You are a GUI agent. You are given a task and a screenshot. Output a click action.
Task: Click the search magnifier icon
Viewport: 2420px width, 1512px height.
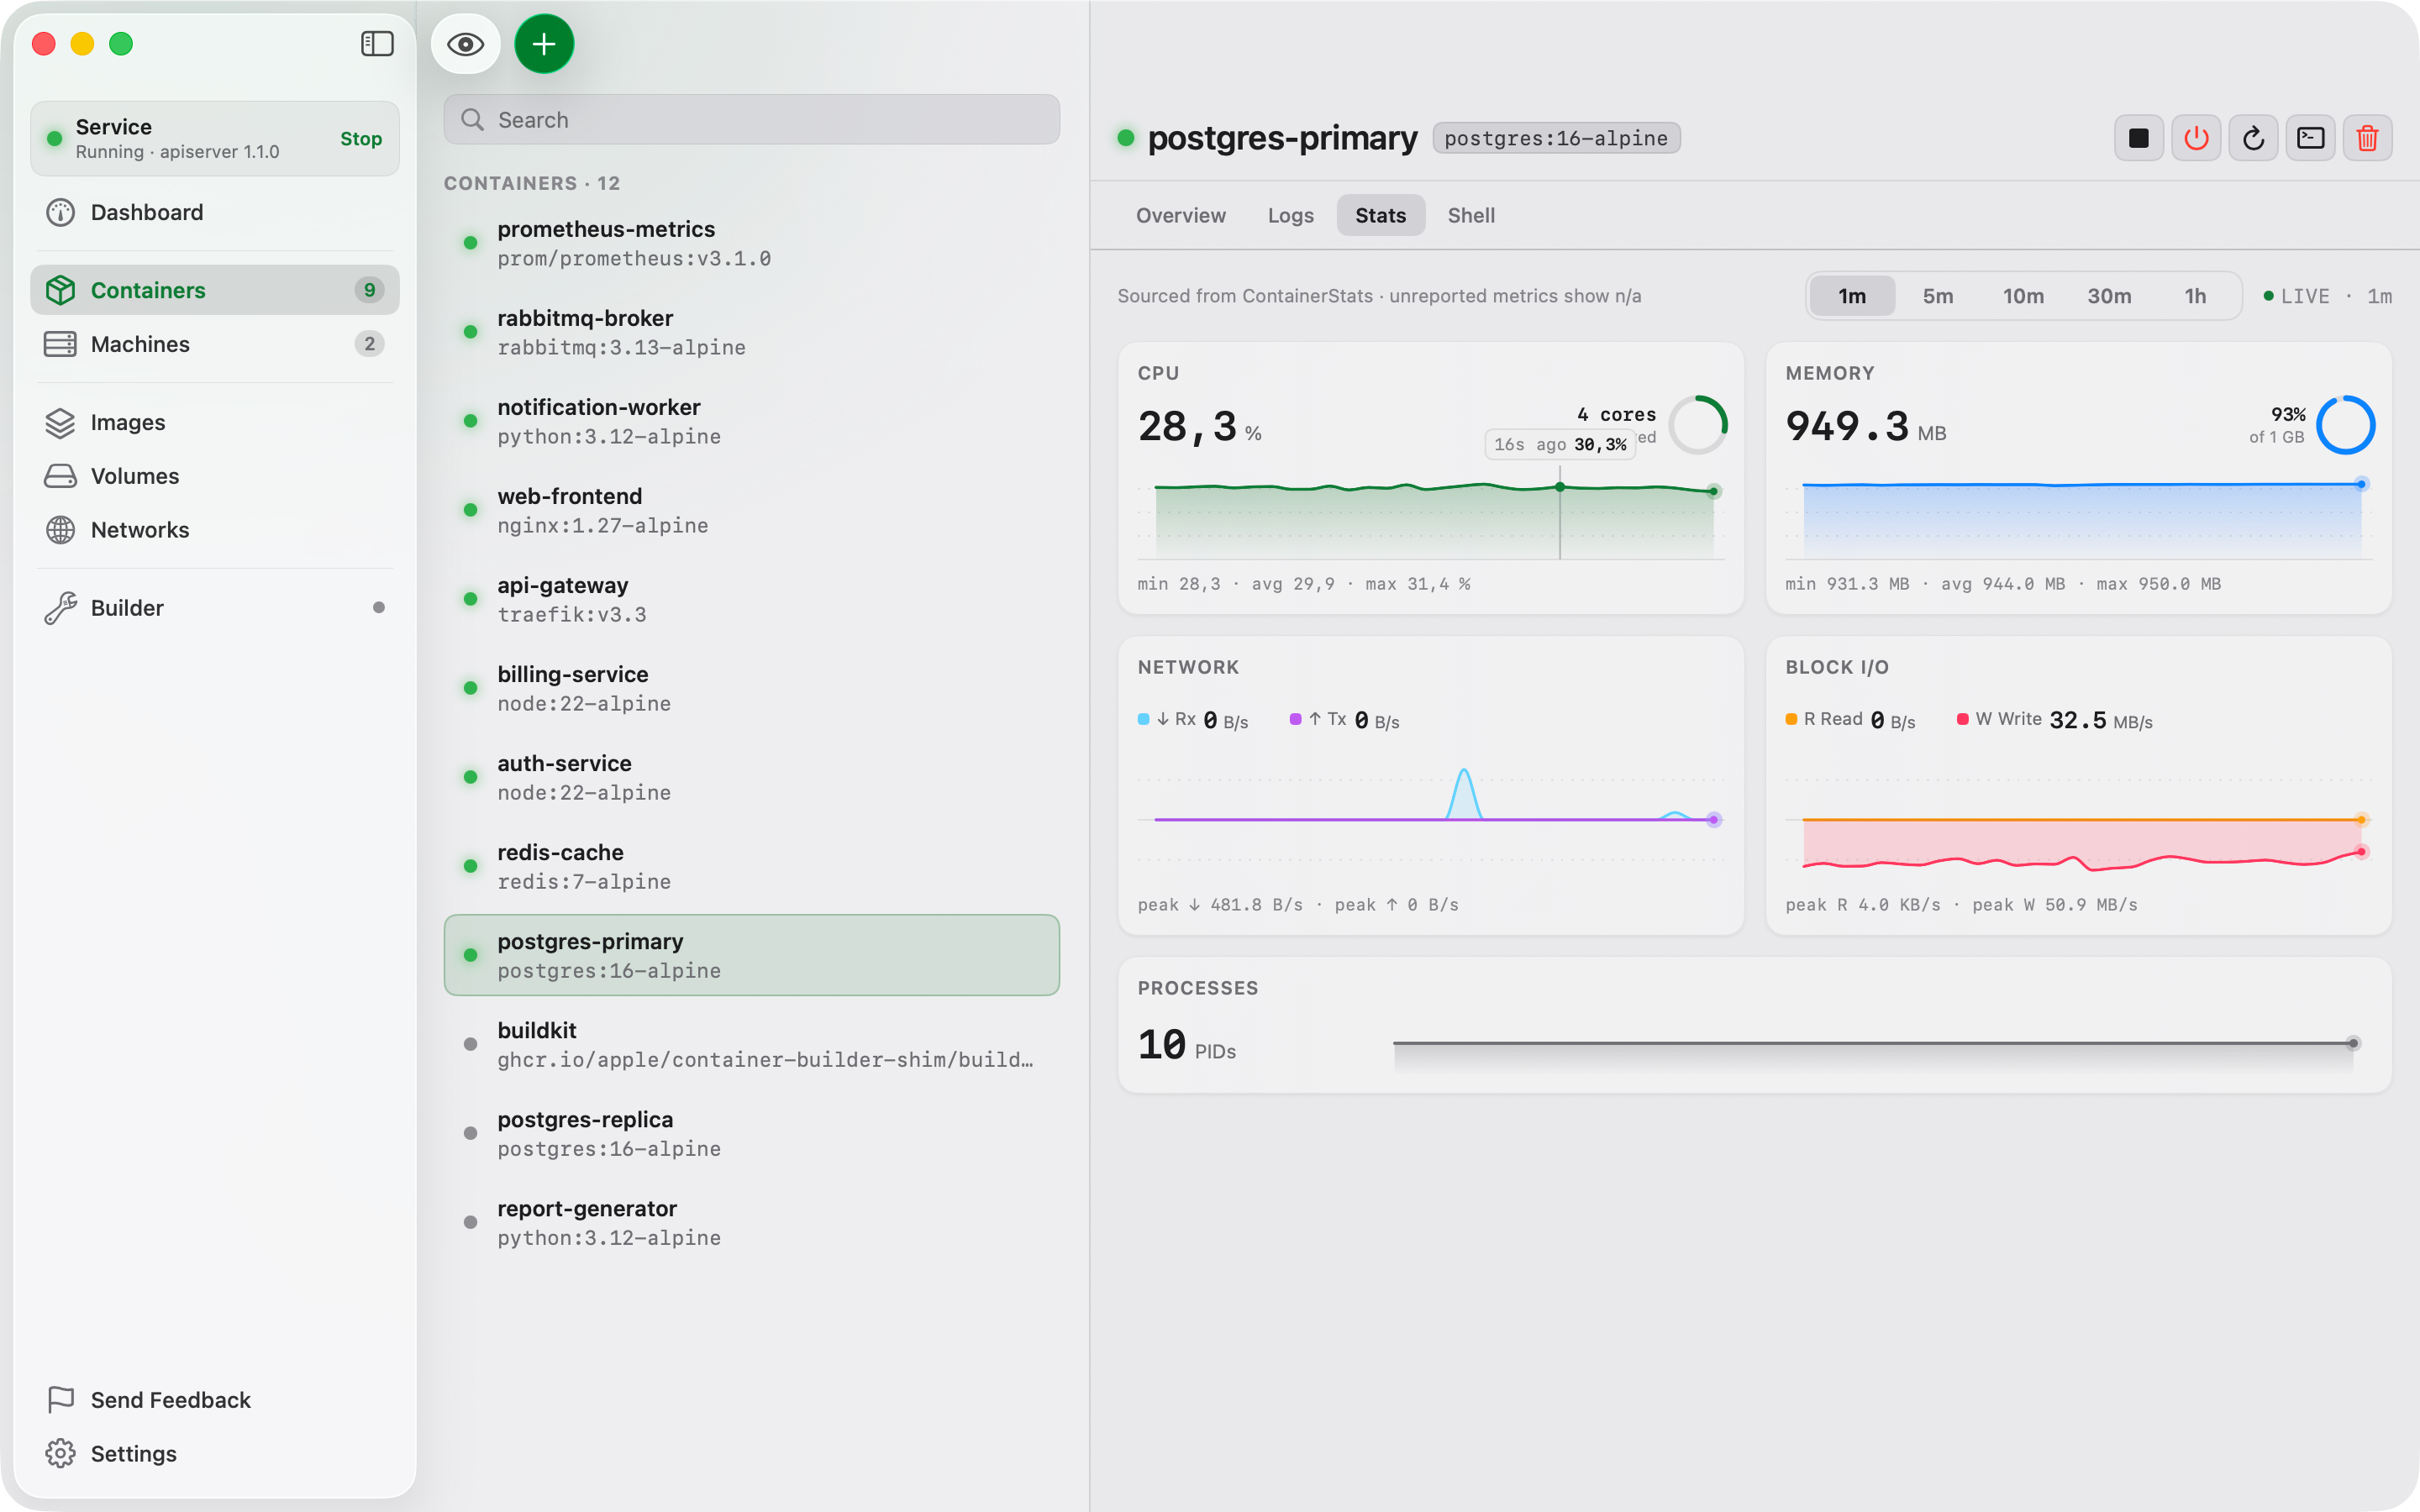click(x=472, y=120)
